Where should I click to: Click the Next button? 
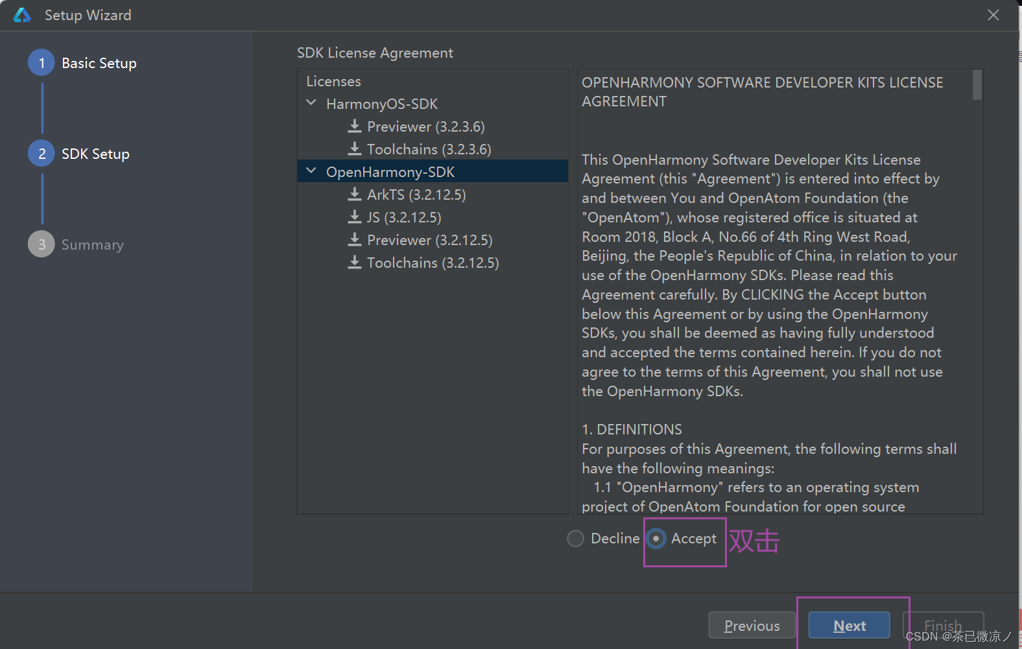[x=850, y=626]
